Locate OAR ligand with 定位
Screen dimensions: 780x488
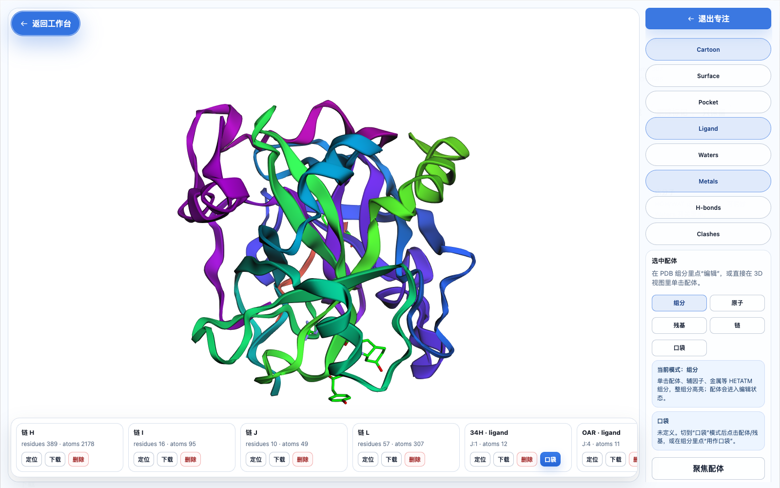pos(592,459)
